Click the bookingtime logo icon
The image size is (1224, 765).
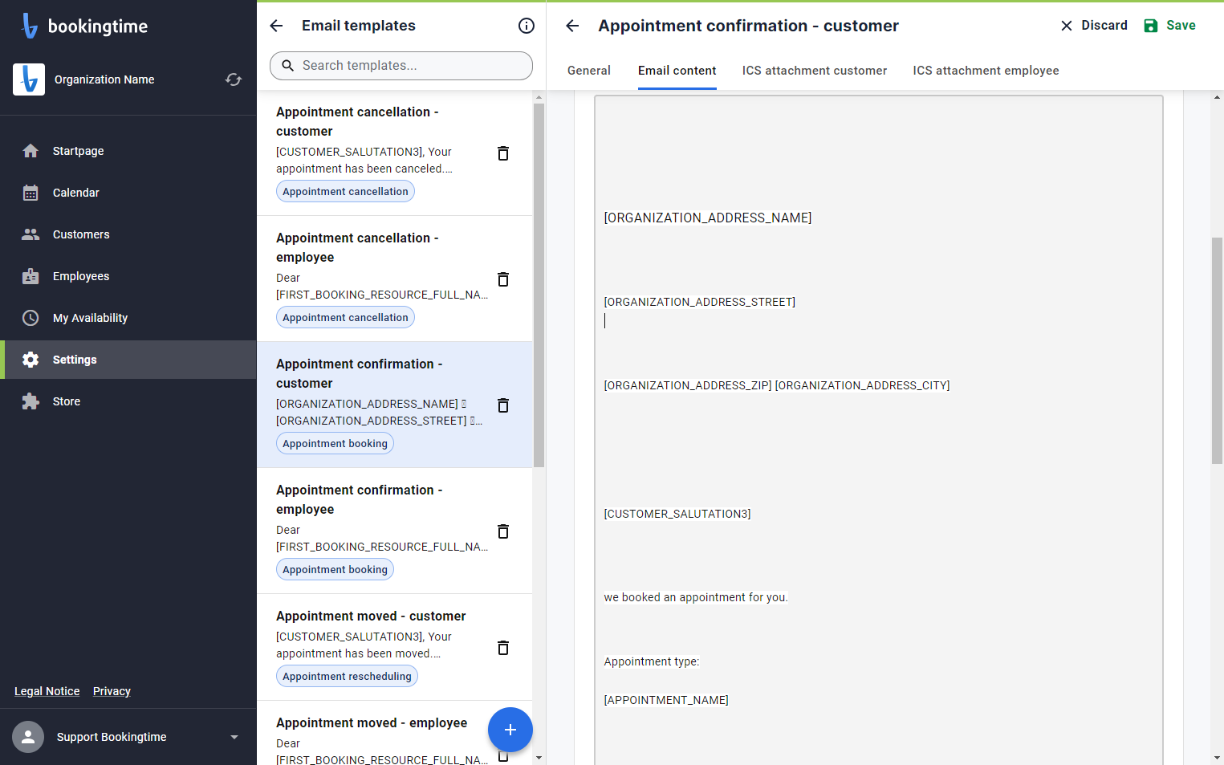[x=30, y=26]
